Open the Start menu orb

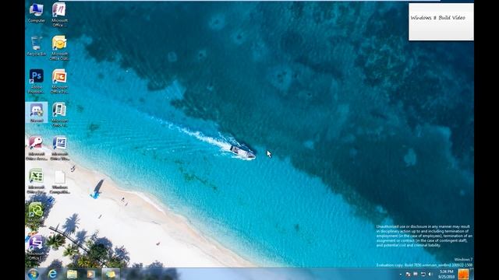point(33,274)
